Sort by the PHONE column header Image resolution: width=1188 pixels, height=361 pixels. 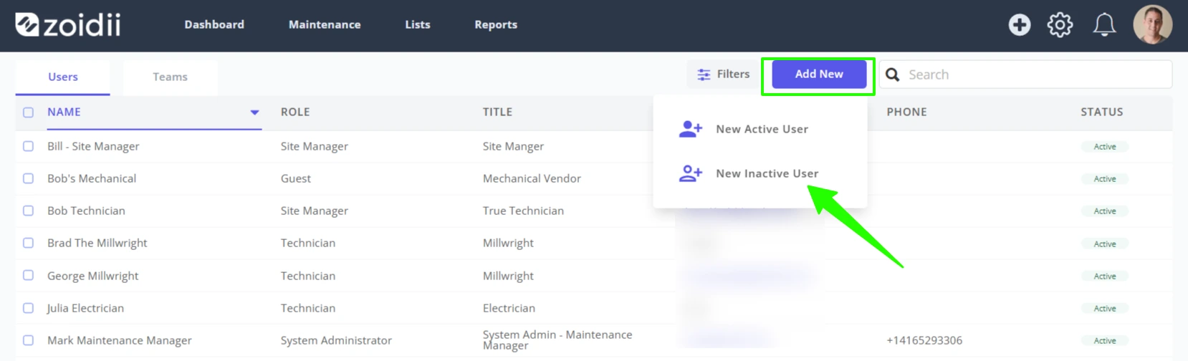coord(906,112)
